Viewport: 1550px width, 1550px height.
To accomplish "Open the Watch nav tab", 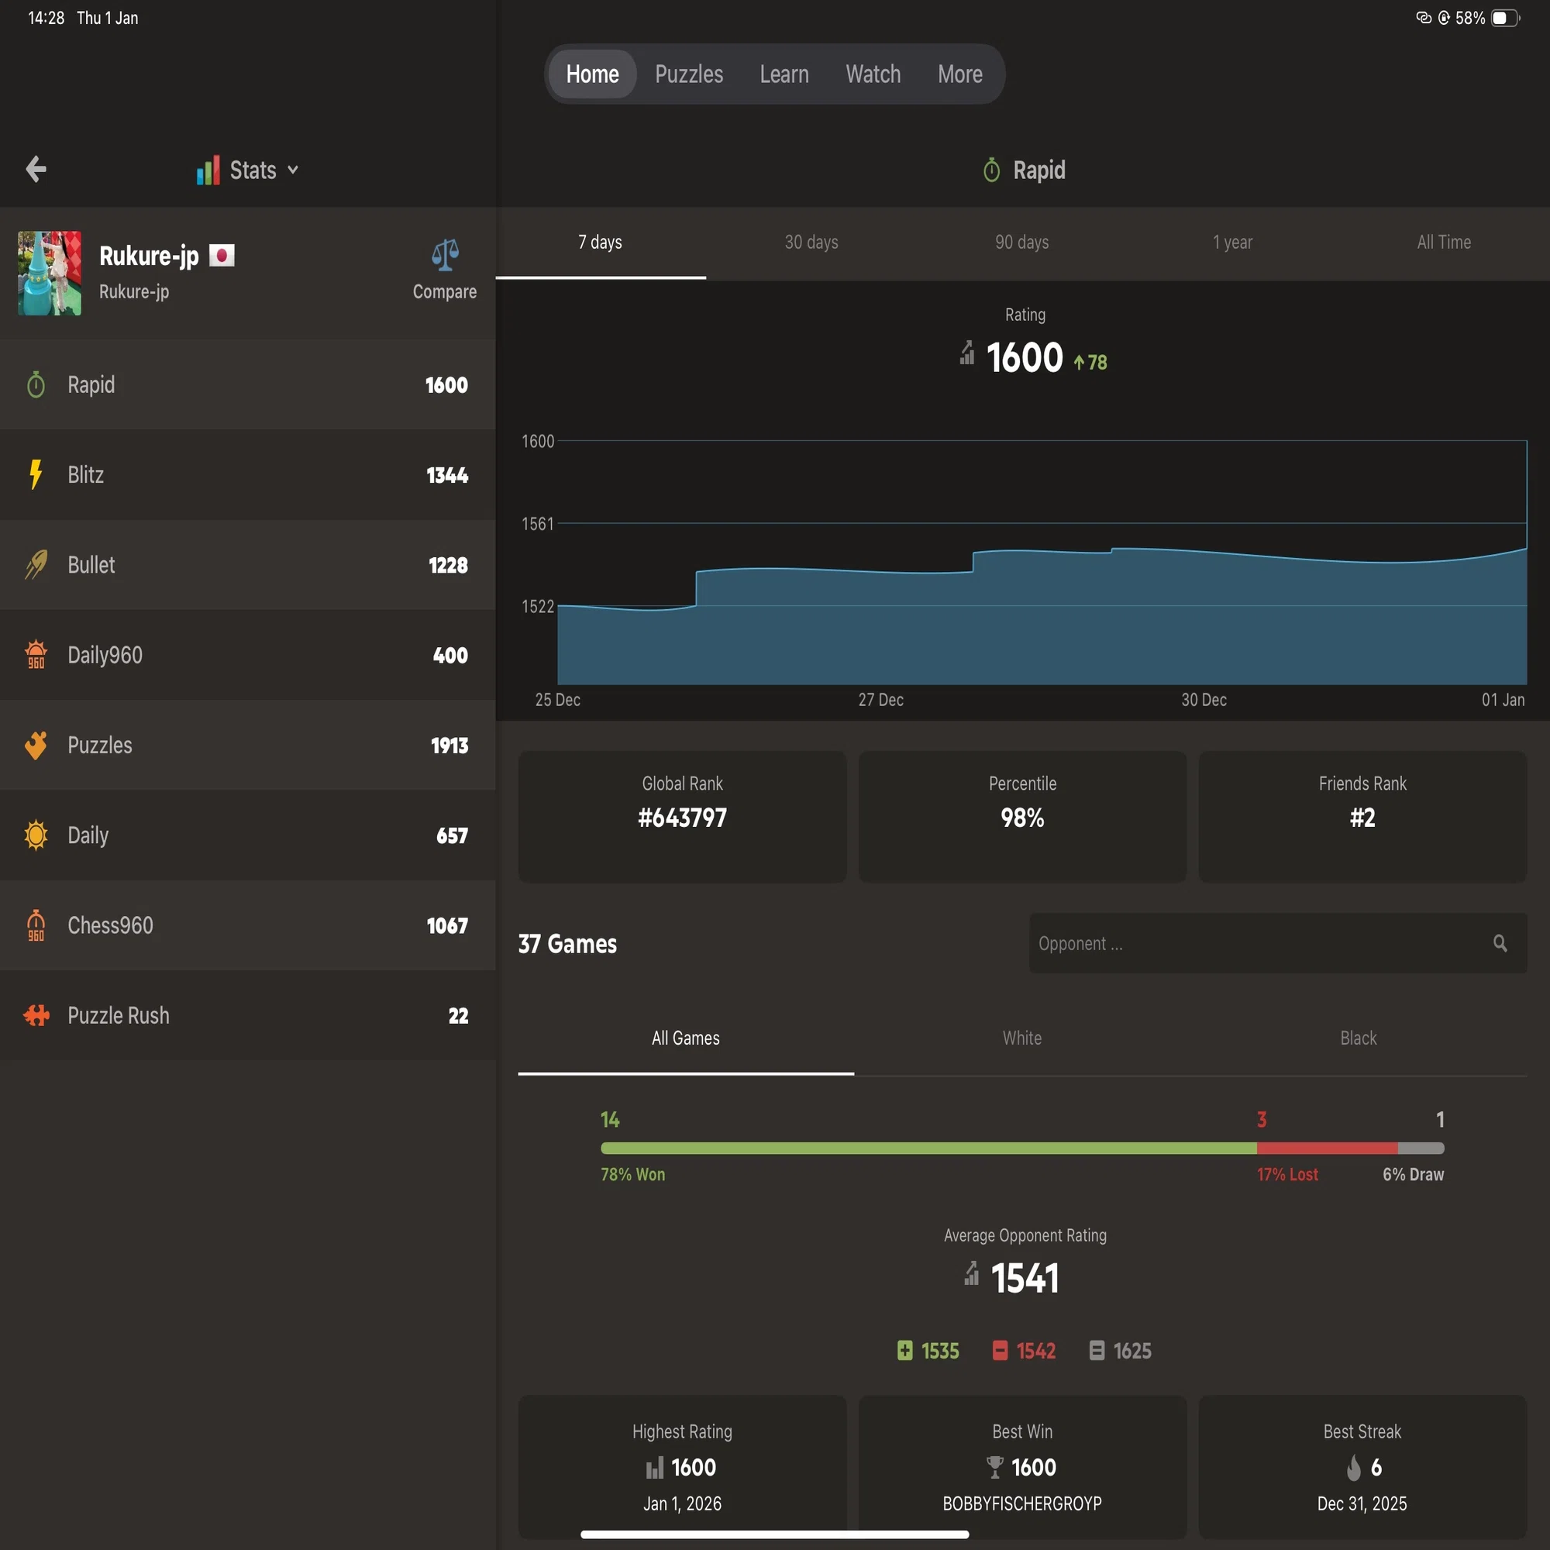I will pos(873,74).
